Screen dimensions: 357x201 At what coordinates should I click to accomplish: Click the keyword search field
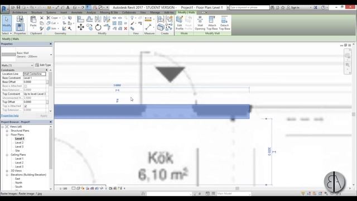(249, 7)
